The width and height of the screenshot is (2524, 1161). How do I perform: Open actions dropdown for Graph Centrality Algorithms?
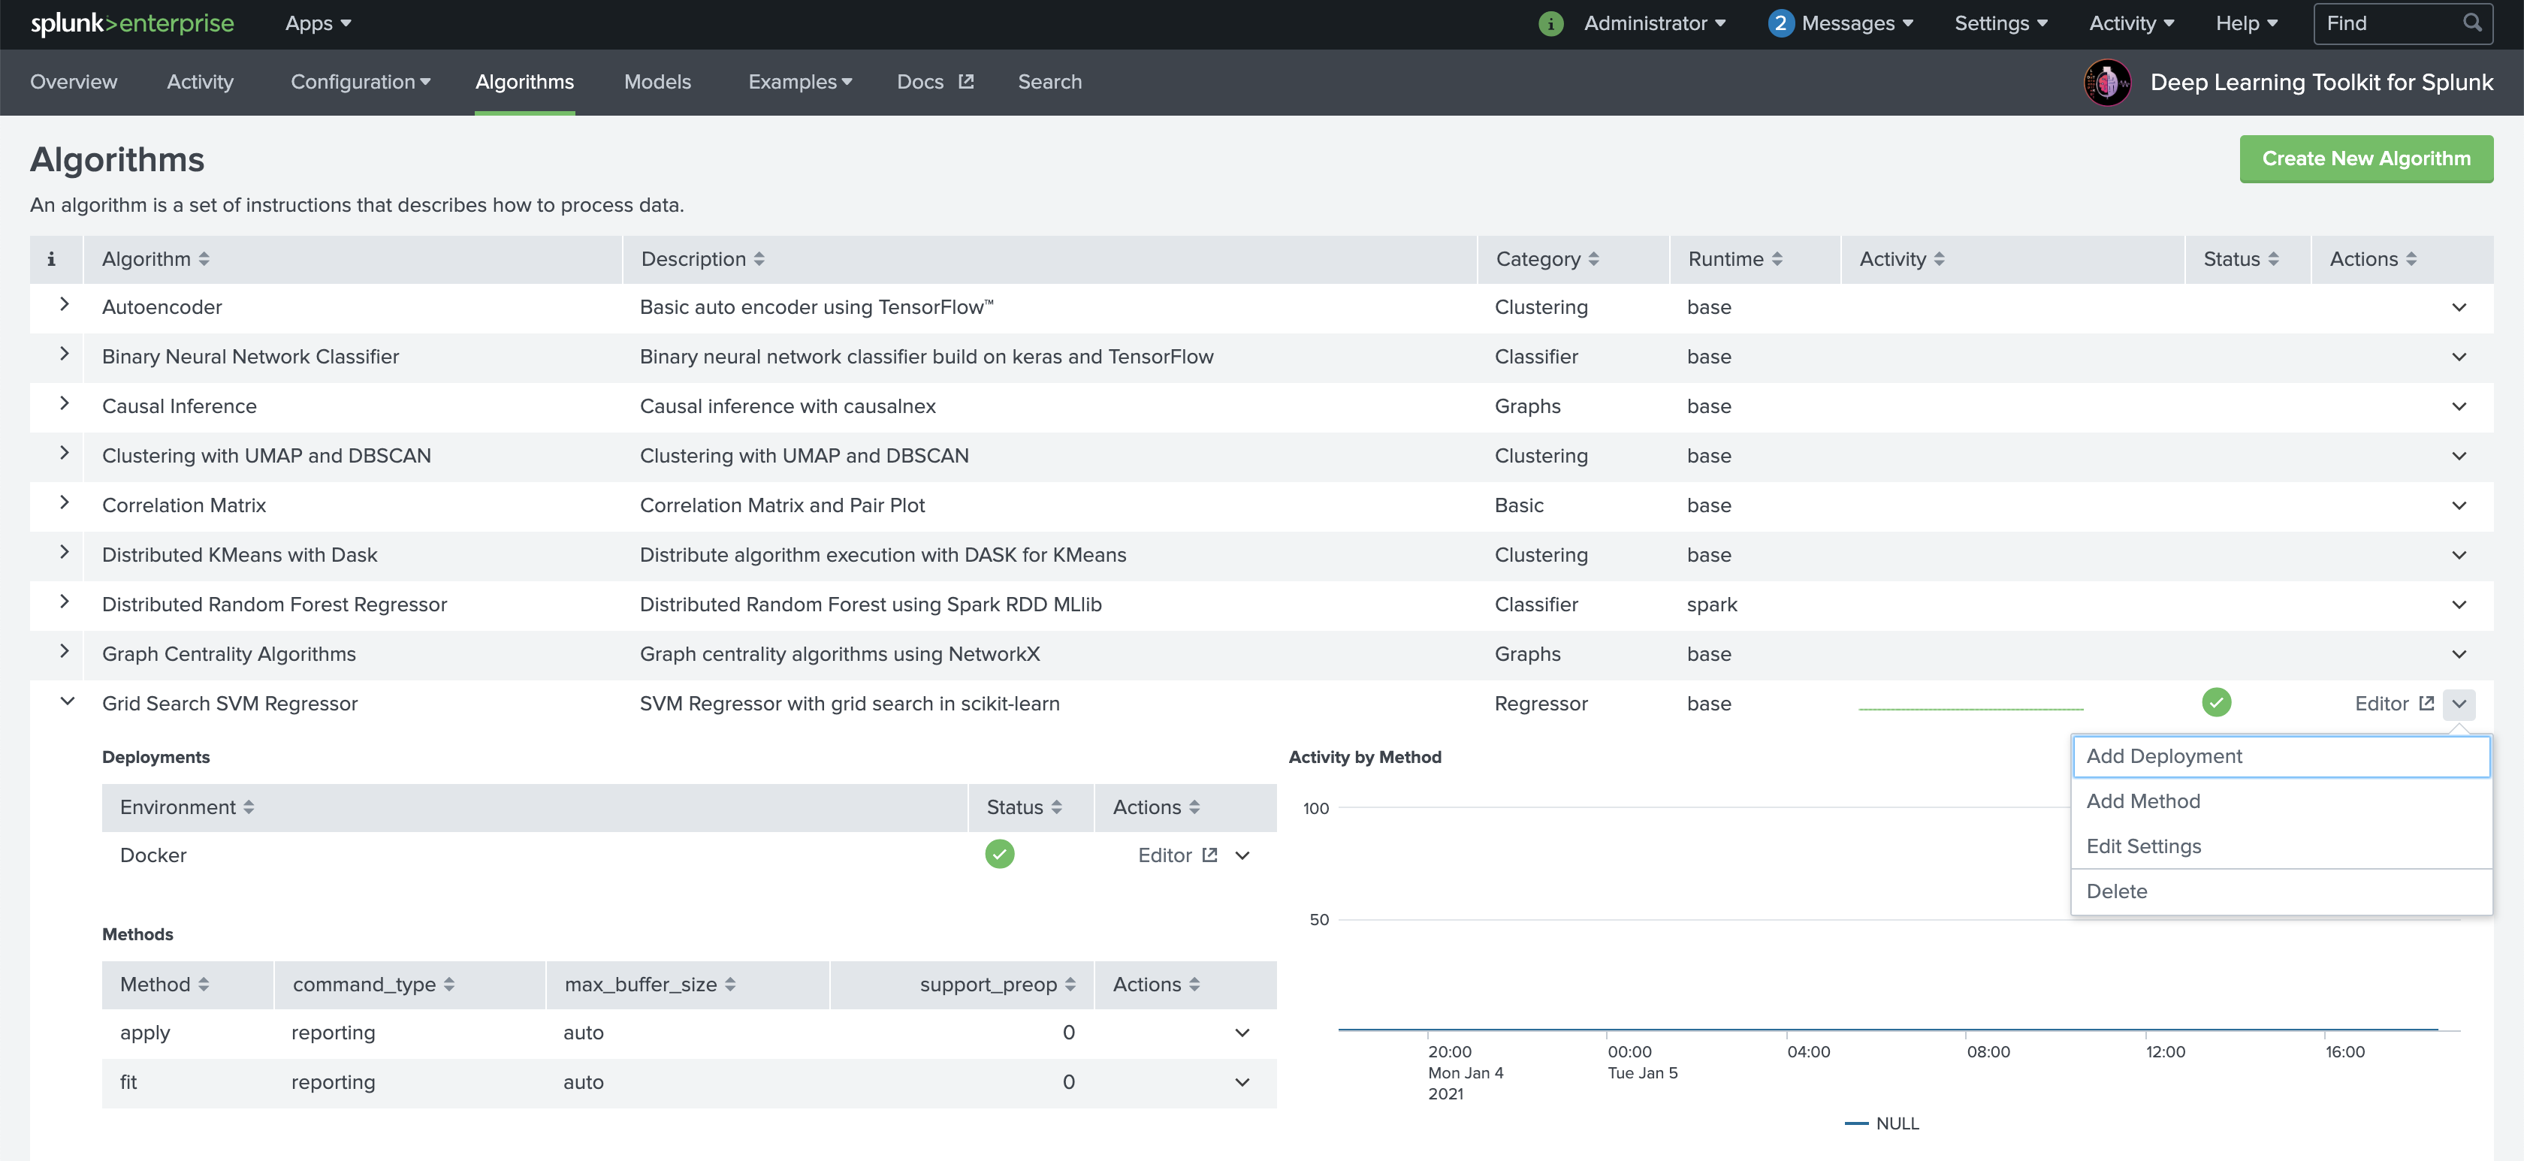2459,655
